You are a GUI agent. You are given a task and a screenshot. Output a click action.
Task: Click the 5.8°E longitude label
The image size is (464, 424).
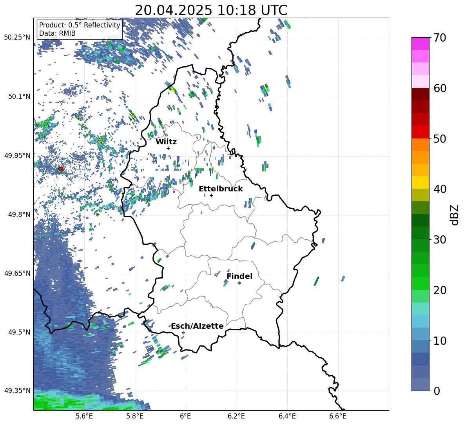click(x=135, y=416)
